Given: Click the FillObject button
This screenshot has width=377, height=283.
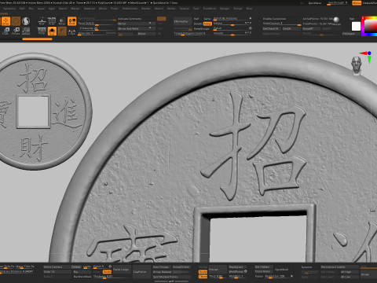Looking at the screenshot, I should tap(351, 34).
